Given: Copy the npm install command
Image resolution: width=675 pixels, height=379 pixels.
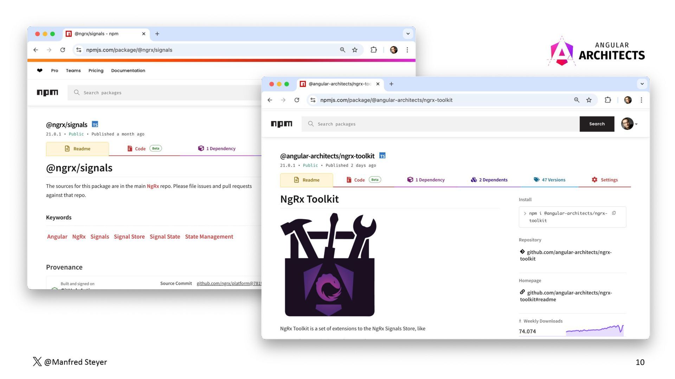Looking at the screenshot, I should (x=614, y=213).
